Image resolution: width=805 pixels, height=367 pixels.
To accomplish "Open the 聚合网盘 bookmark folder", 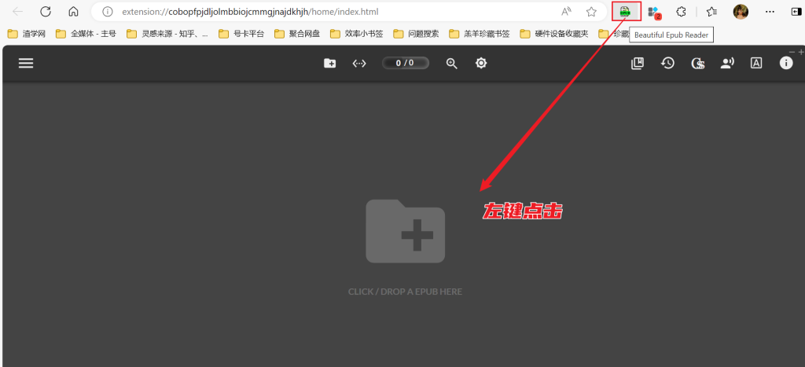I will pyautogui.click(x=297, y=34).
